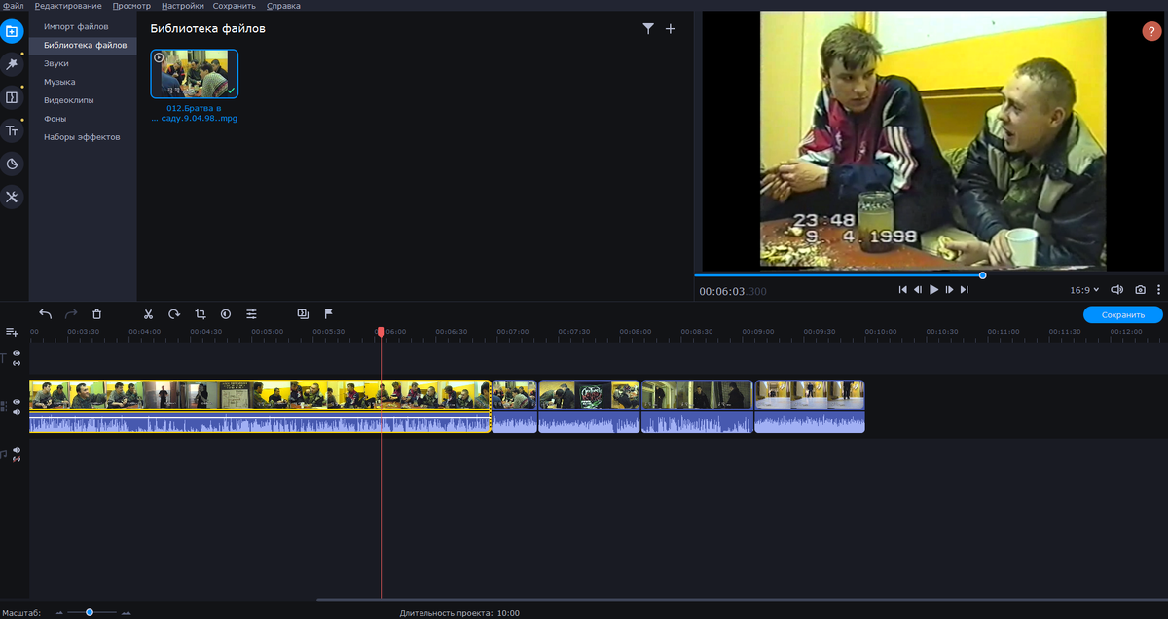
Task: Click the preview progress slider handle
Action: pos(982,275)
